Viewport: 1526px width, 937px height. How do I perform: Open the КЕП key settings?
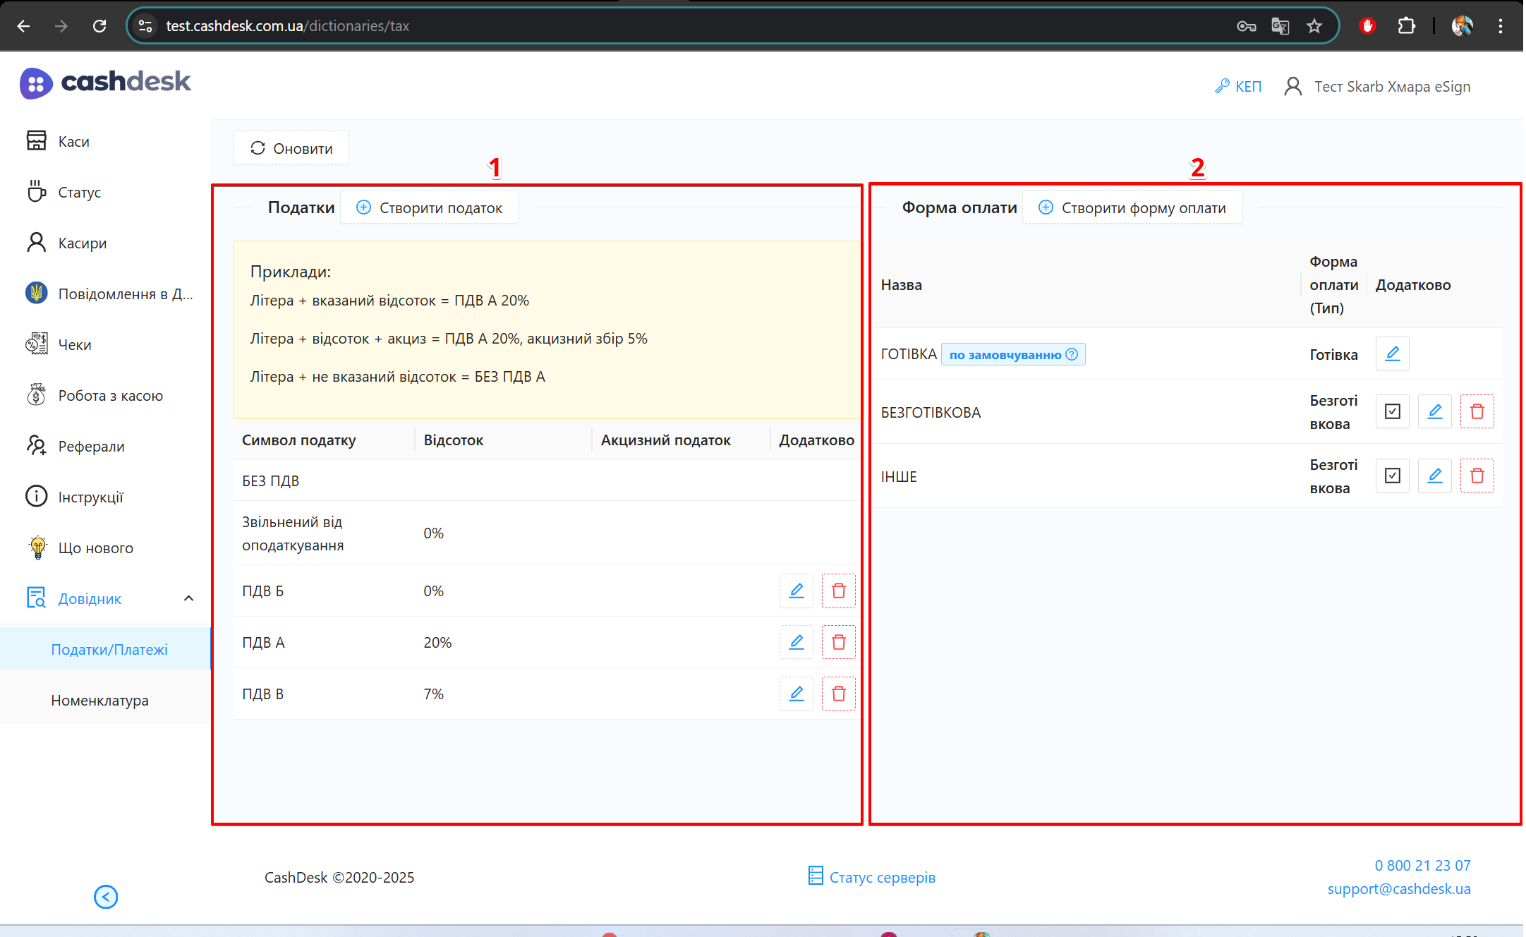click(1239, 86)
